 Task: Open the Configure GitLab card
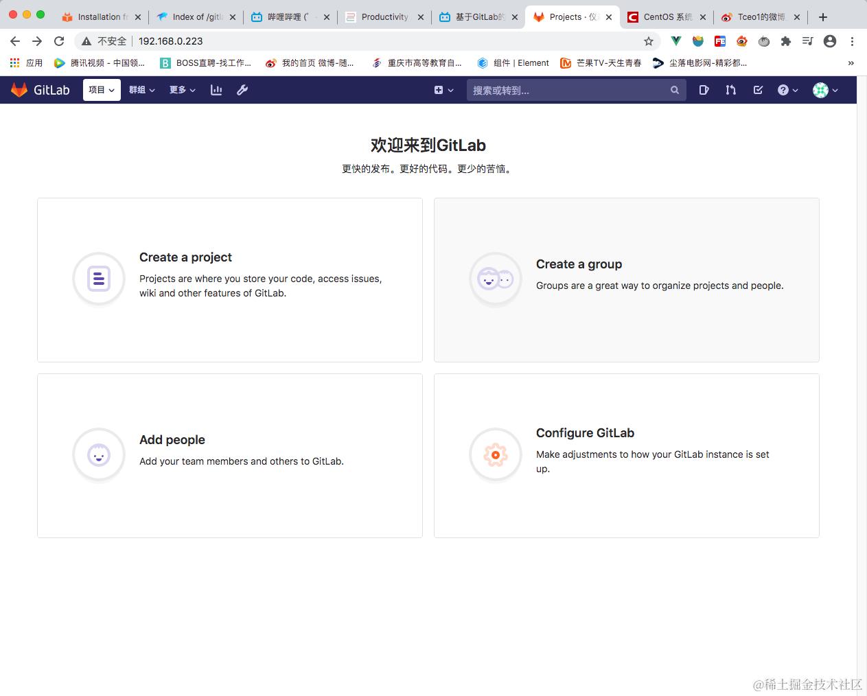point(627,456)
